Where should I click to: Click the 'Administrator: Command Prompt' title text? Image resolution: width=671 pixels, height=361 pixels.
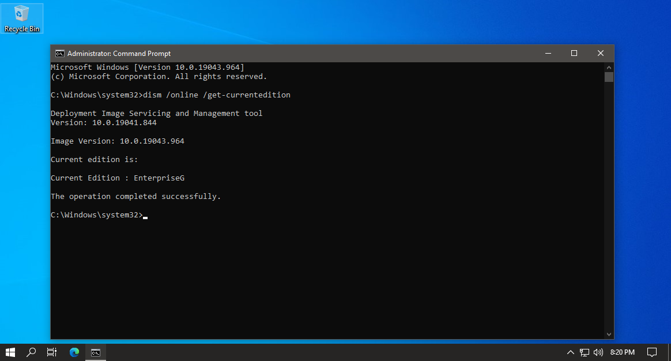[119, 54]
